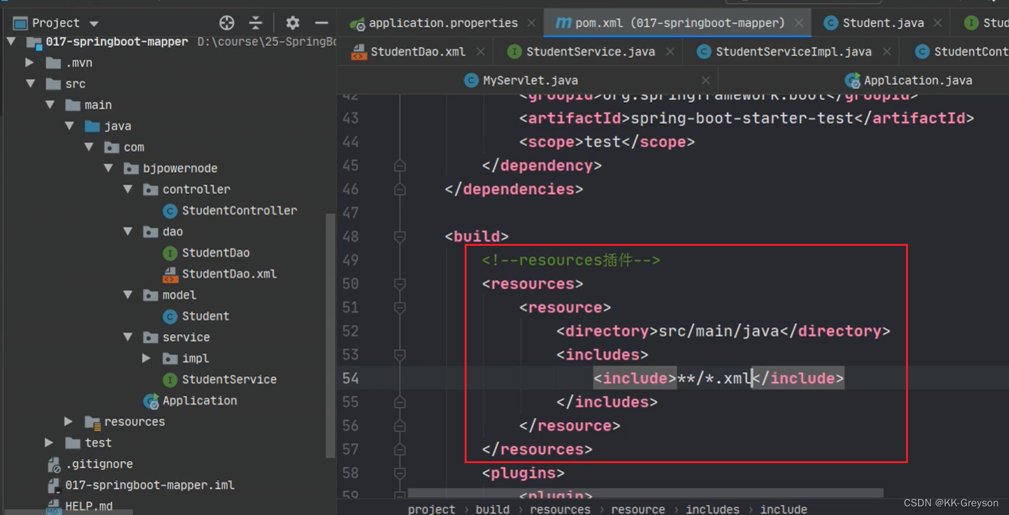The image size is (1009, 515).
Task: Collapse the 017-springboot-mapper project root
Action: pyautogui.click(x=11, y=41)
